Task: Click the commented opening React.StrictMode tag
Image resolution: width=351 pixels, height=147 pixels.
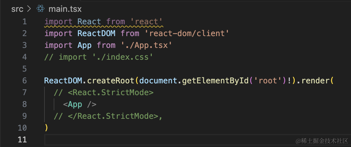Action: 104,92
